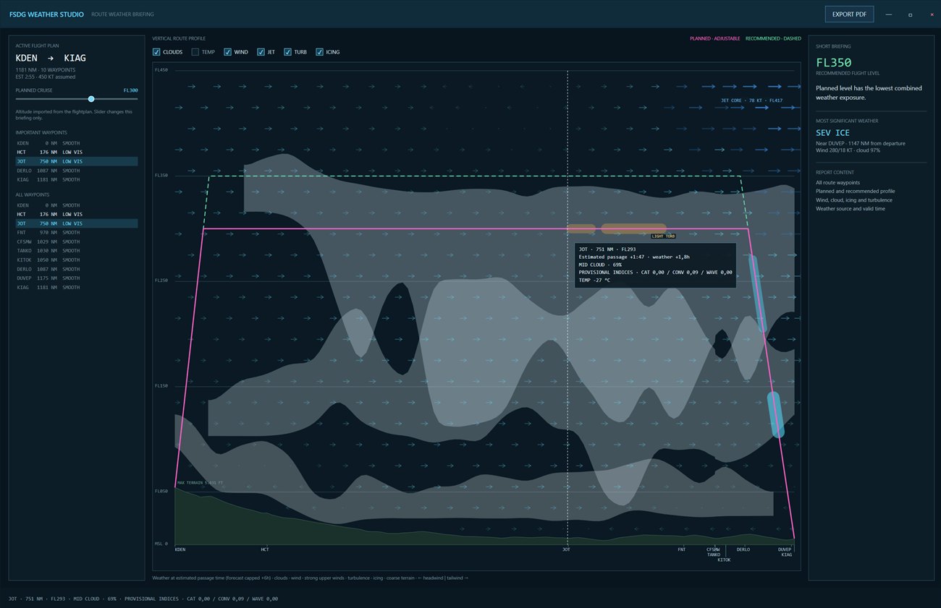Select the DERLO row in Important Waypoints
The width and height of the screenshot is (941, 608).
(x=77, y=171)
